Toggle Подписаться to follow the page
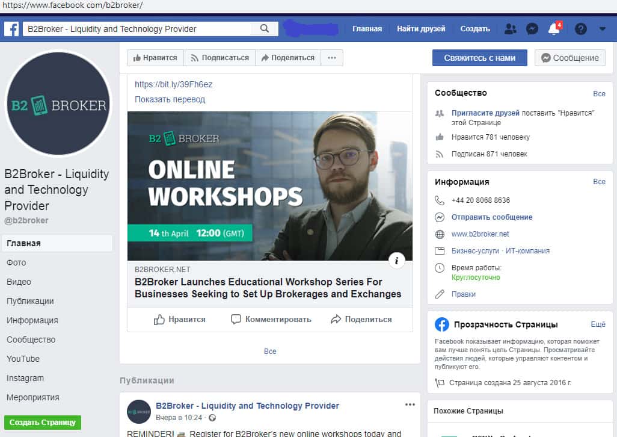 point(219,58)
